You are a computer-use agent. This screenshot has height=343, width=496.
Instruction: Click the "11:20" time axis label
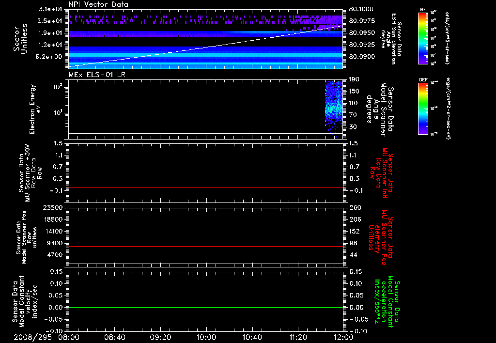(x=298, y=337)
